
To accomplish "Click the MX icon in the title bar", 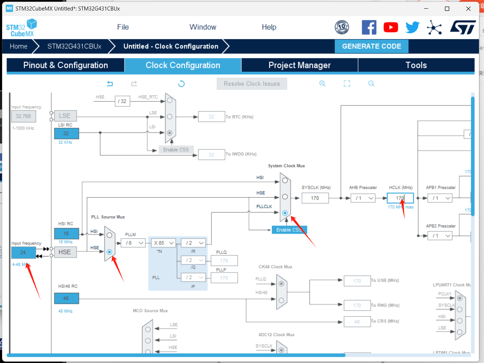I will (x=9, y=8).
